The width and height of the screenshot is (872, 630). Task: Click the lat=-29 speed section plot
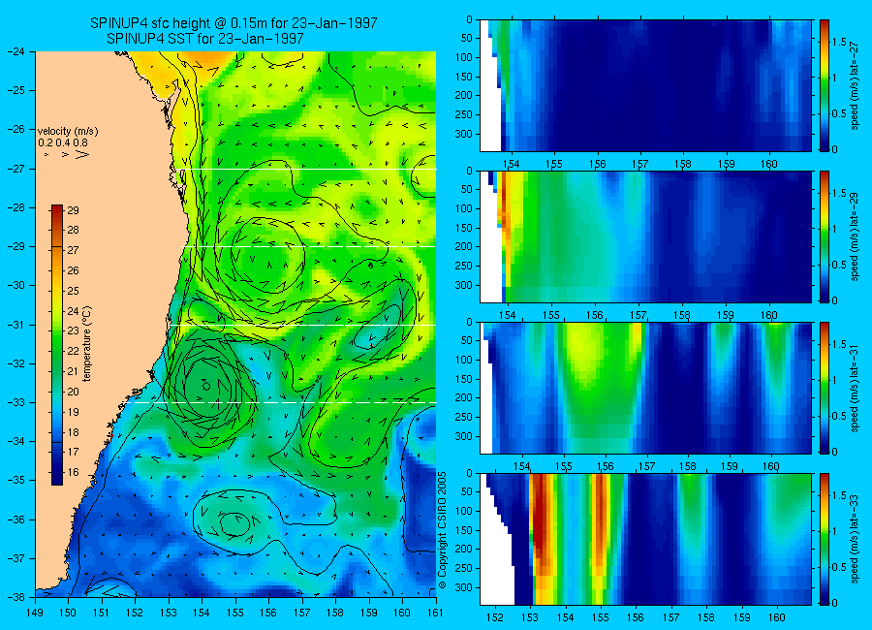pos(645,237)
